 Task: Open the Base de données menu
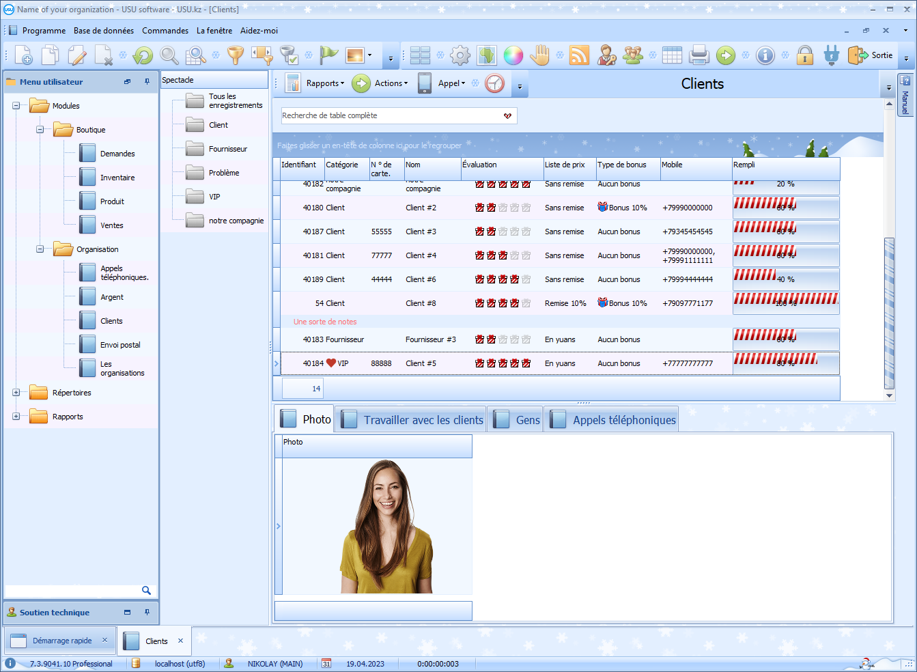coord(104,31)
